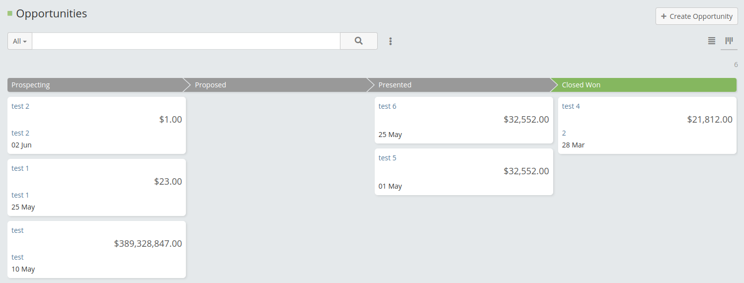
Task: Focus the opportunities search text field
Action: [x=186, y=41]
